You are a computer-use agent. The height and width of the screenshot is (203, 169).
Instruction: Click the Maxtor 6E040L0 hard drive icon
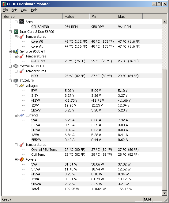click(x=16, y=66)
